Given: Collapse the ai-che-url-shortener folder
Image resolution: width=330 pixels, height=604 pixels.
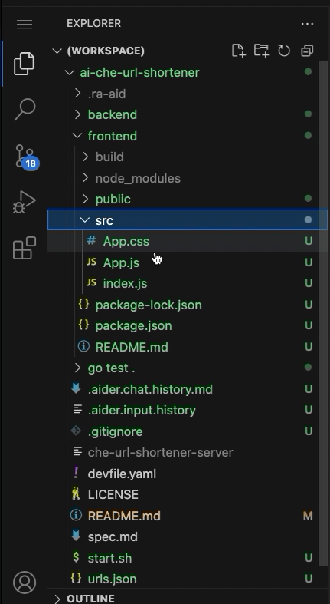Looking at the screenshot, I should pos(70,72).
